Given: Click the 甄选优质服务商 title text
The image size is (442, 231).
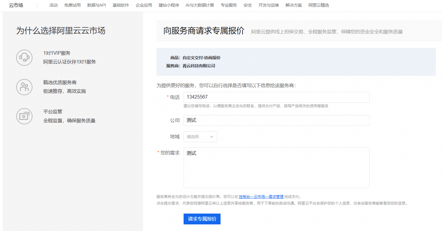Looking at the screenshot, I should (60, 82).
